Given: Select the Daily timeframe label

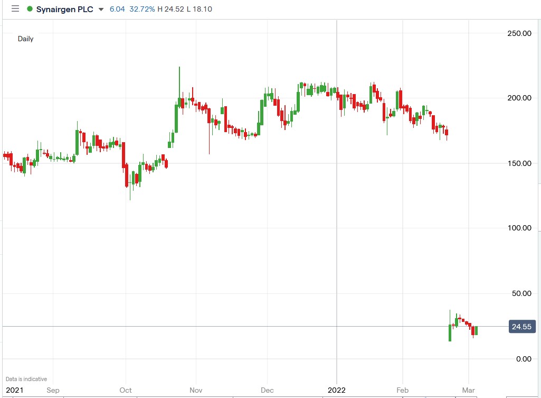Looking at the screenshot, I should (25, 39).
